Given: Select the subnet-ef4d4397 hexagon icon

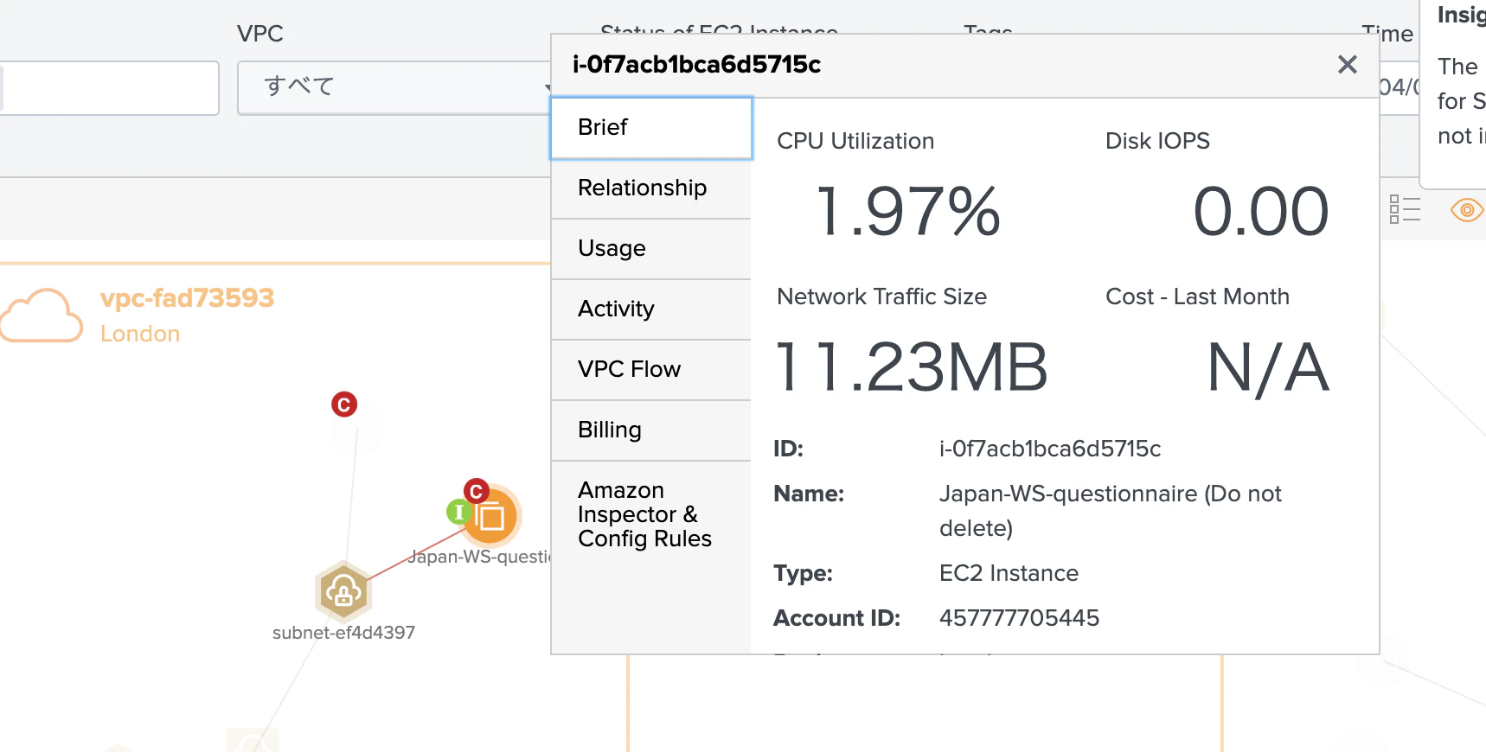Looking at the screenshot, I should coord(343,591).
